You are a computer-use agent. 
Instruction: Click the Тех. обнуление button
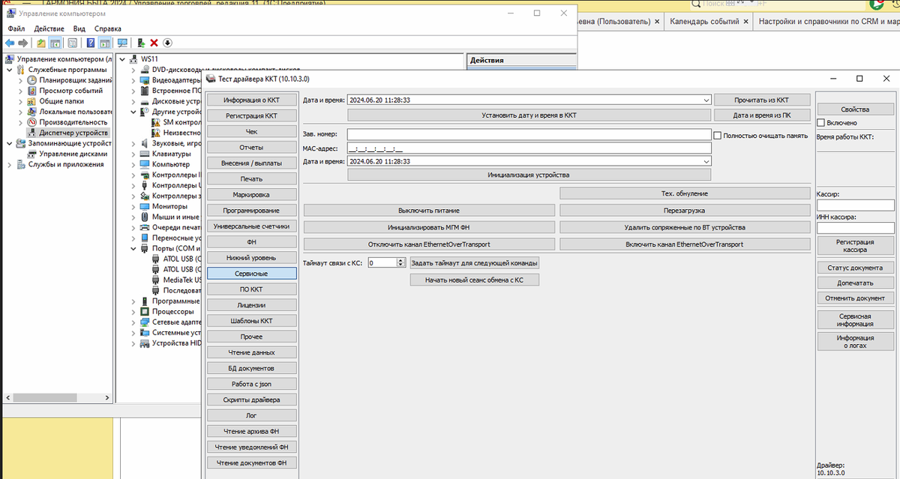click(x=685, y=193)
